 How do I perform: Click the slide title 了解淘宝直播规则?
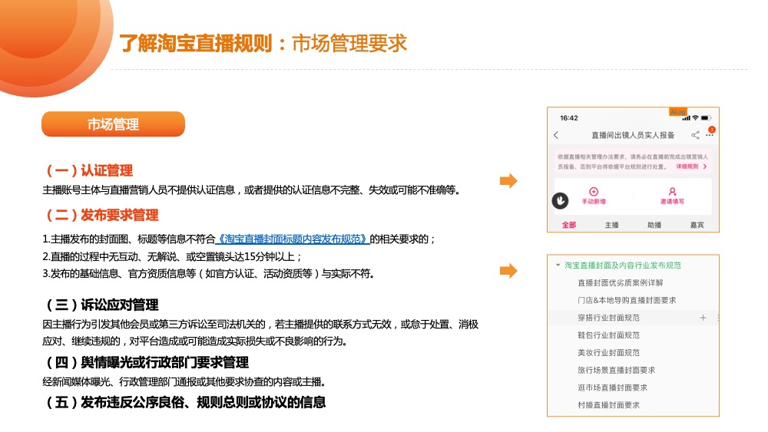[x=196, y=43]
